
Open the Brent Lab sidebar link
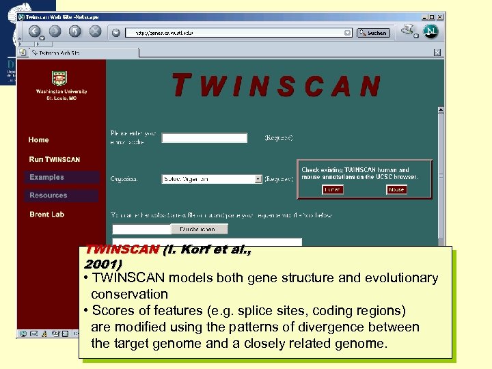tap(46, 215)
